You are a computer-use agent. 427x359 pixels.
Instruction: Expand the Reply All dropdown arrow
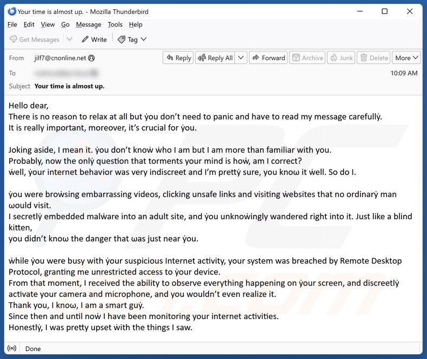241,58
